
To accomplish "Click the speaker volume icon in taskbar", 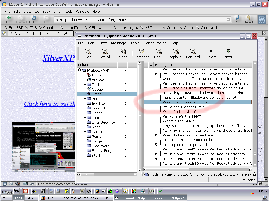I will point(89,191).
